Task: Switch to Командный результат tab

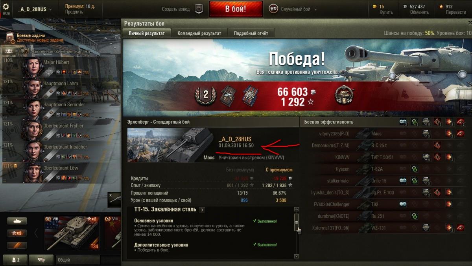Action: 199,33
